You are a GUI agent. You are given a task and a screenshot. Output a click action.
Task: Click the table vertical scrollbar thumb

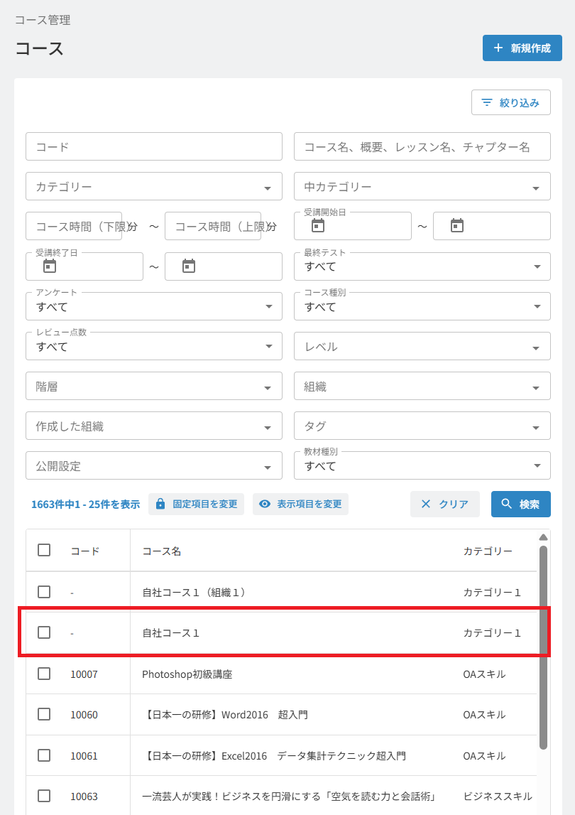click(x=543, y=647)
